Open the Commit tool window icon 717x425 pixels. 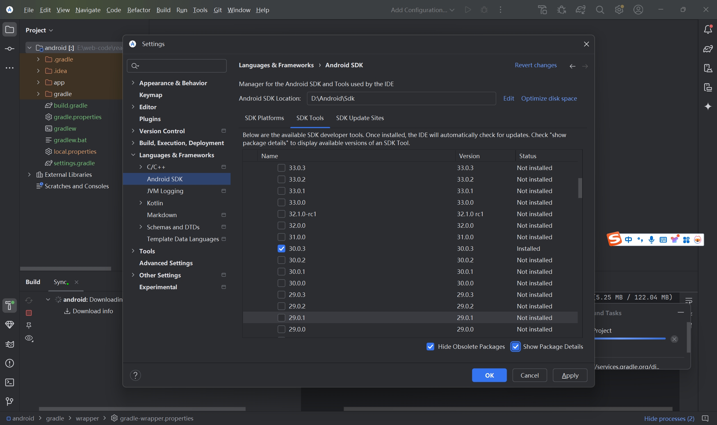(x=10, y=49)
